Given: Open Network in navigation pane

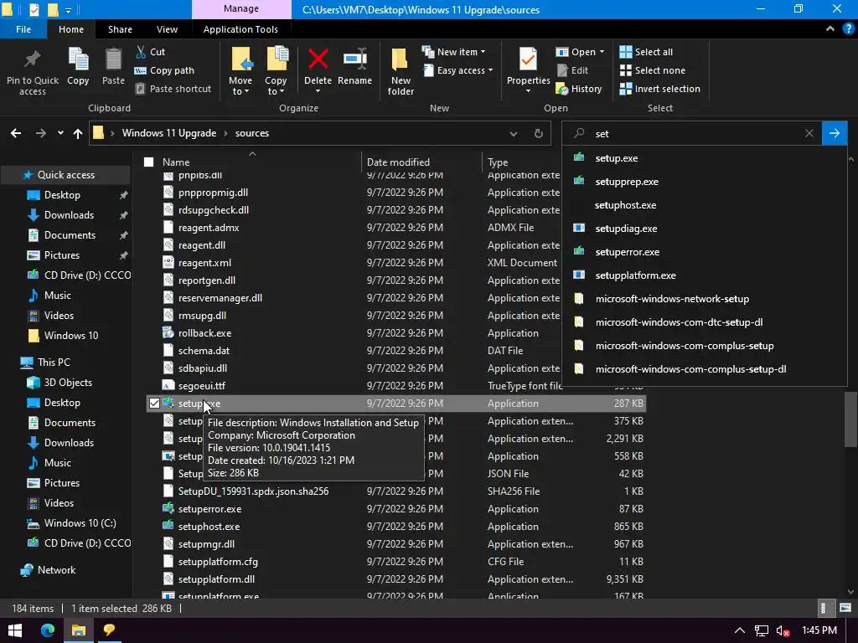Looking at the screenshot, I should (57, 569).
